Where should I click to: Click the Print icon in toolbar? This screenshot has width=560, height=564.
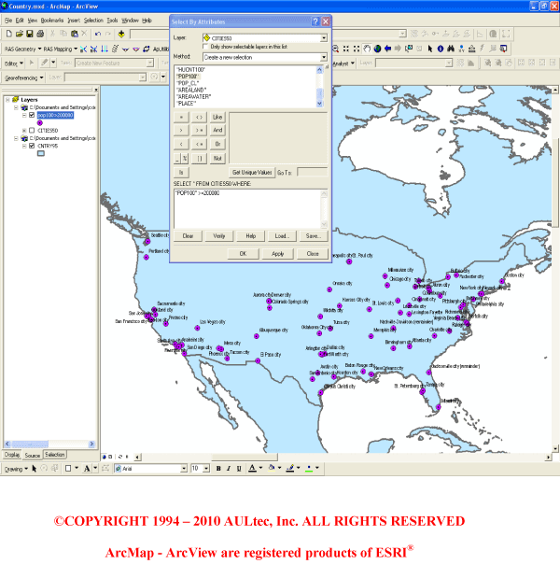pyautogui.click(x=40, y=34)
